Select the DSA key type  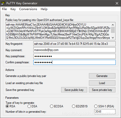click(x=32, y=106)
